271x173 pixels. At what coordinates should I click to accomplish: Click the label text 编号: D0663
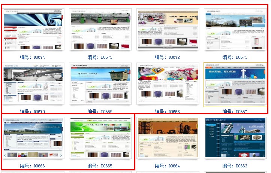[235, 166]
